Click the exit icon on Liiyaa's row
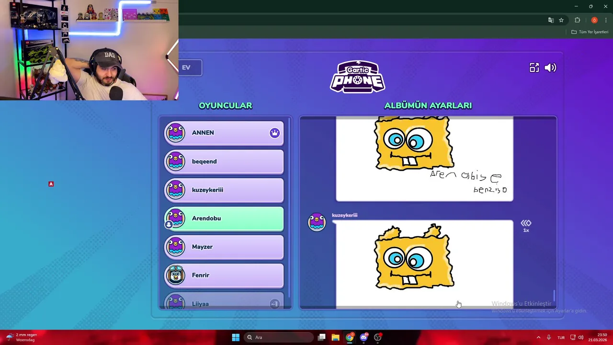613x345 pixels. click(274, 304)
